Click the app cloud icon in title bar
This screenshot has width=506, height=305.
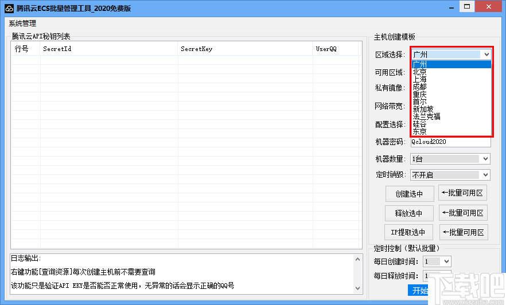pyautogui.click(x=9, y=9)
